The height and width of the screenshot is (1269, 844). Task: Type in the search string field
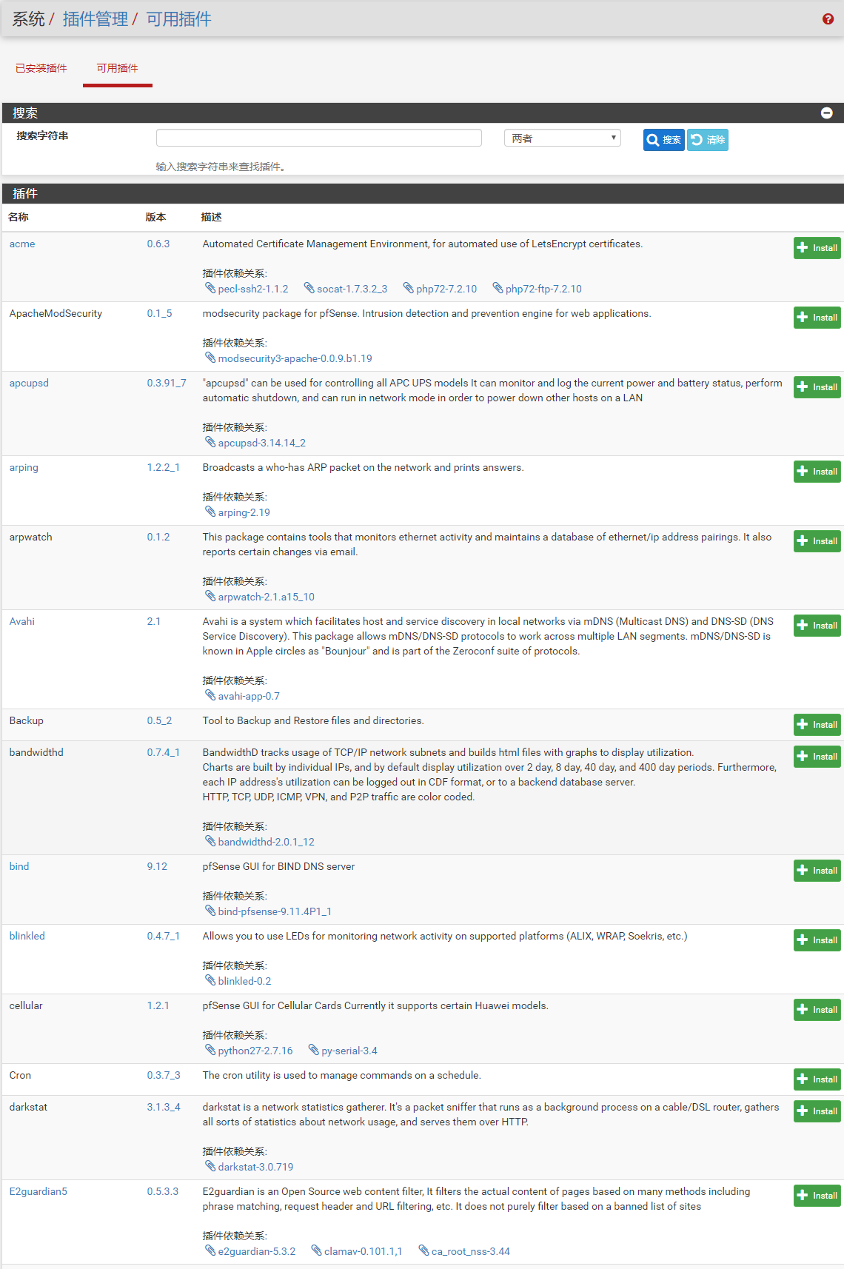pos(318,138)
